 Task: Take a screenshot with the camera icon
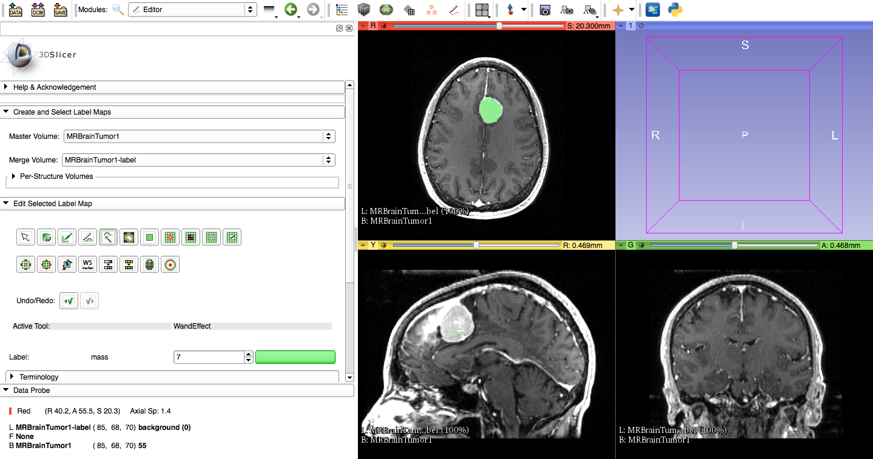click(x=545, y=10)
